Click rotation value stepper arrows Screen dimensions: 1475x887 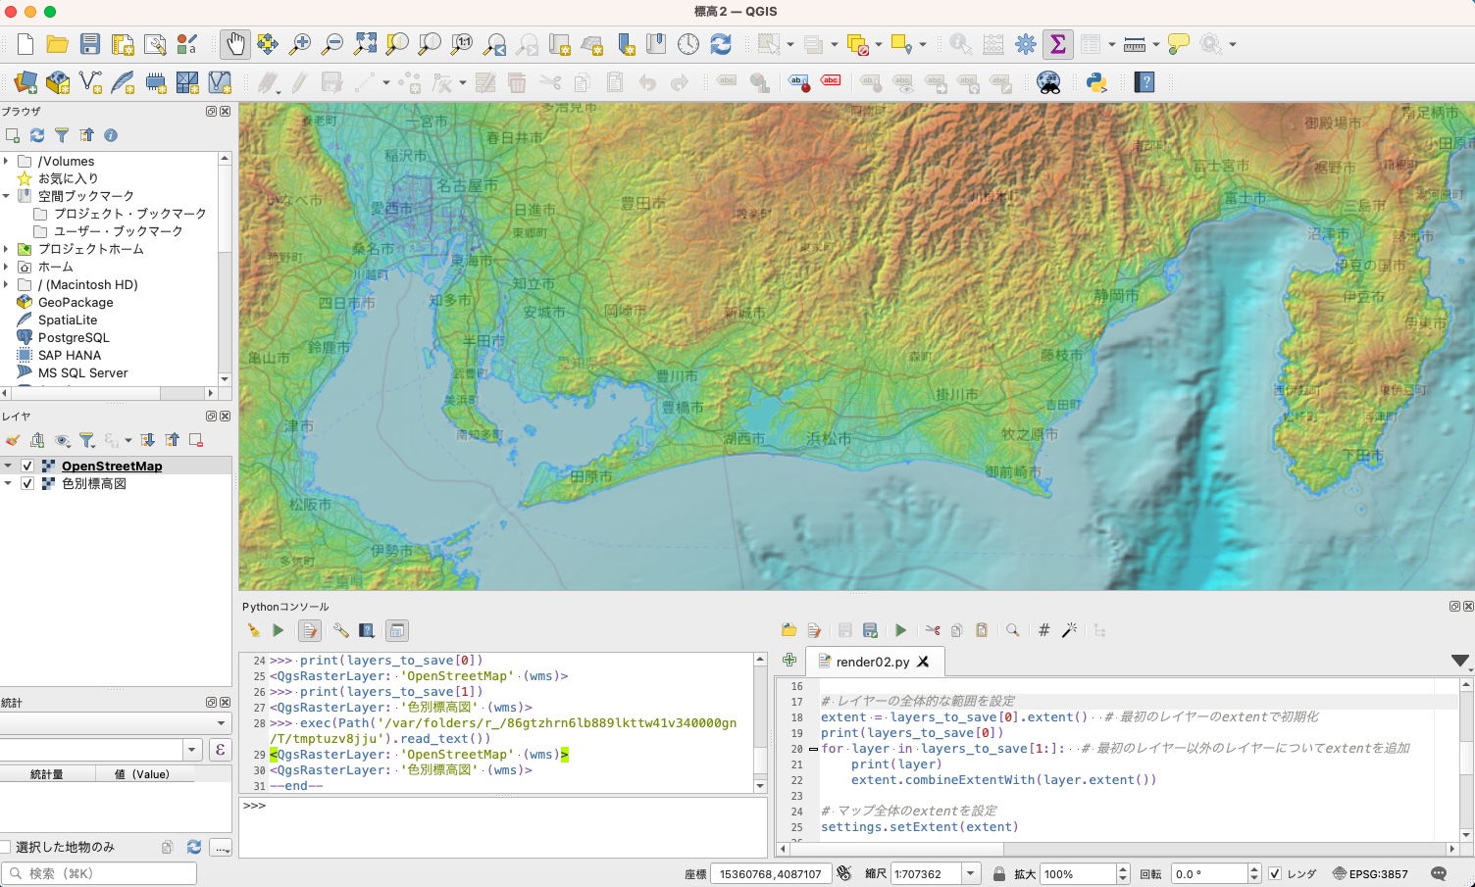(x=1253, y=874)
